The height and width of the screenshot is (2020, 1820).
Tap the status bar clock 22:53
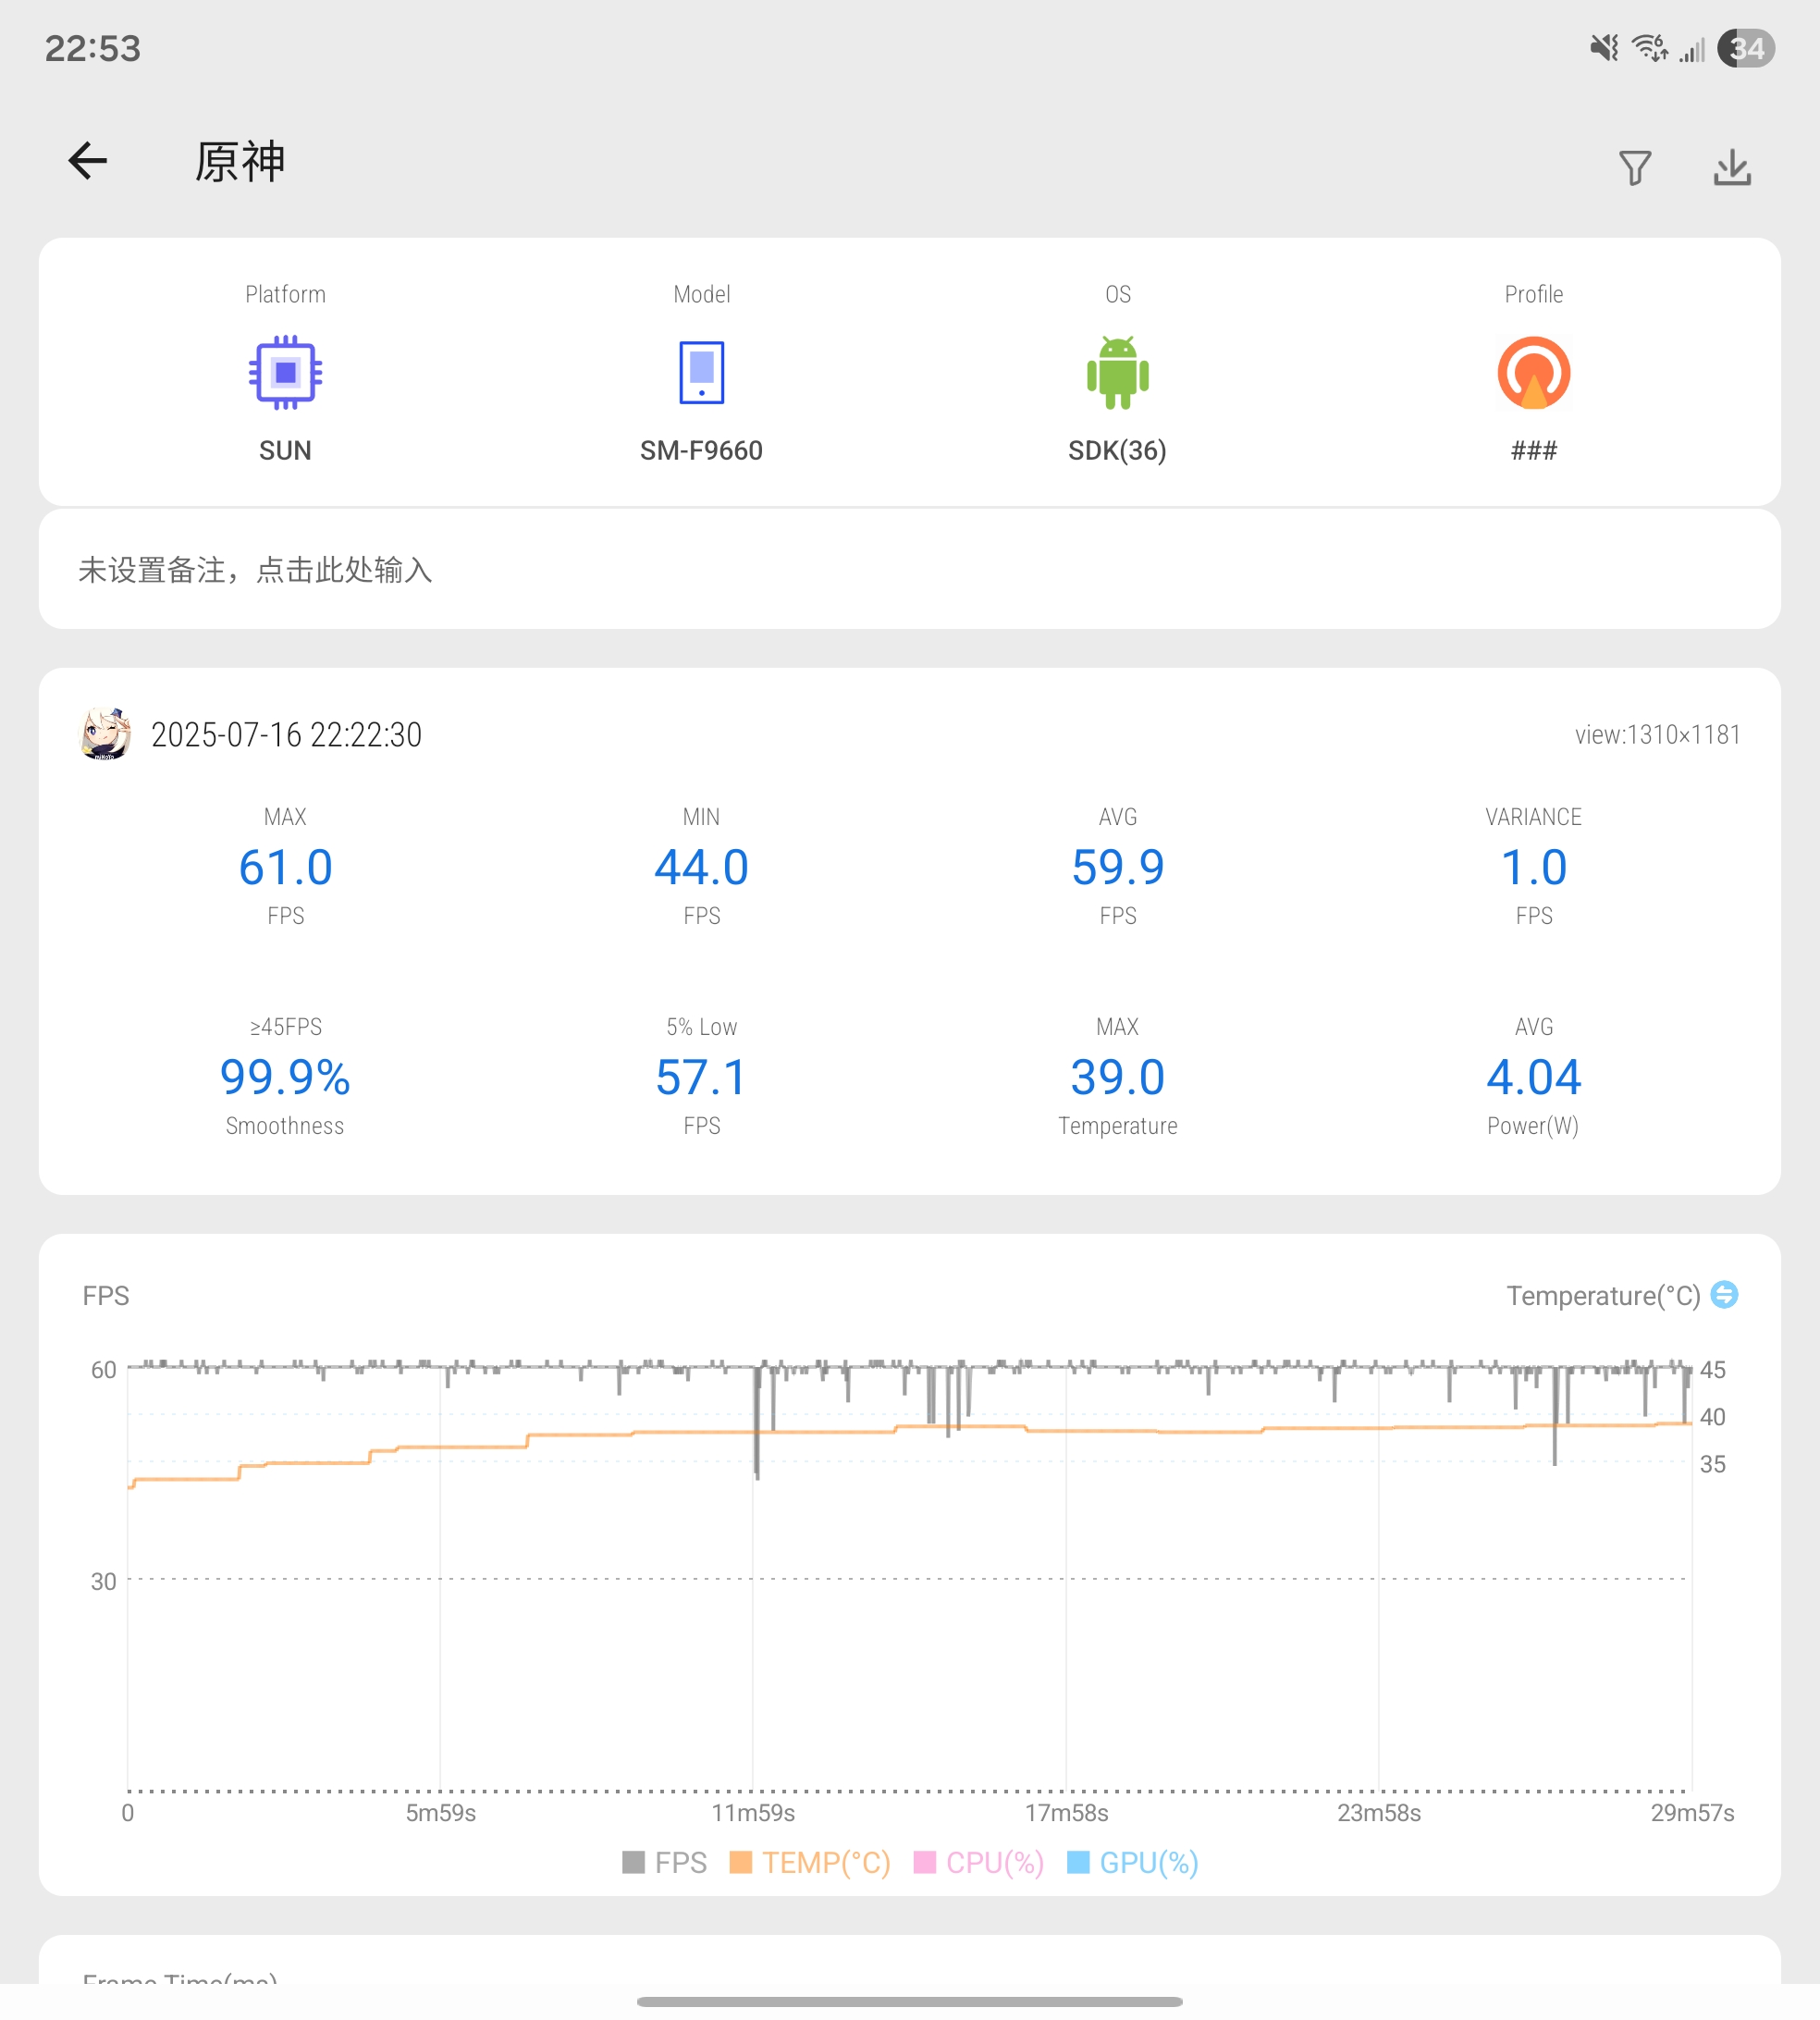[x=93, y=48]
